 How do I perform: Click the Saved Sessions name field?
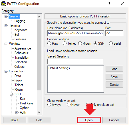tap(76, 61)
